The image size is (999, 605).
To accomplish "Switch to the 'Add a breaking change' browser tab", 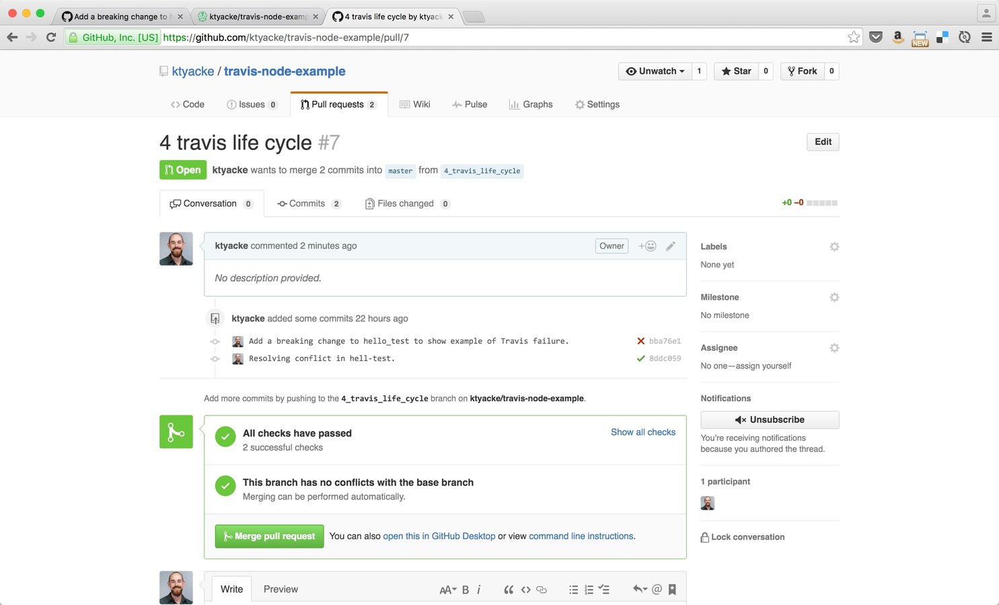I will [122, 16].
